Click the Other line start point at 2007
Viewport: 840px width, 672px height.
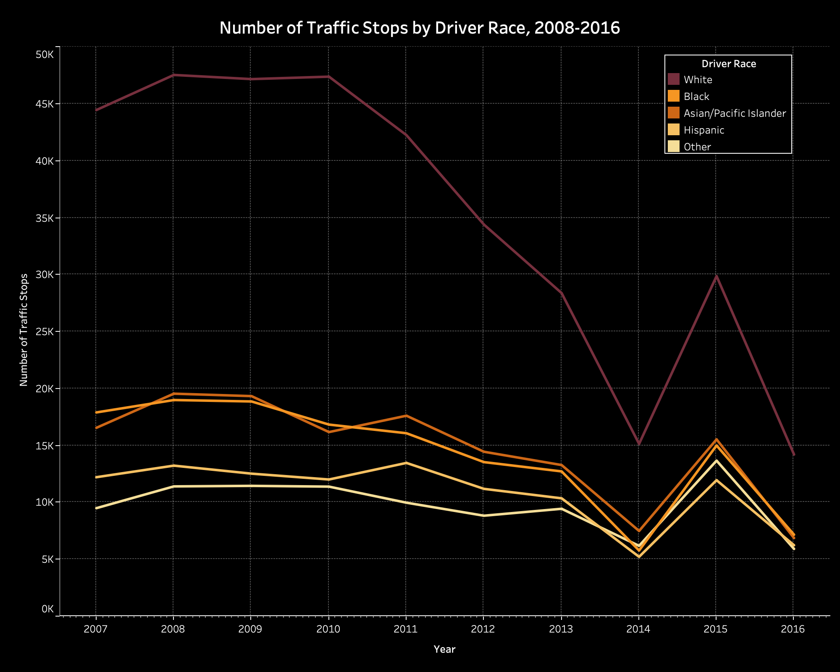[x=96, y=508]
